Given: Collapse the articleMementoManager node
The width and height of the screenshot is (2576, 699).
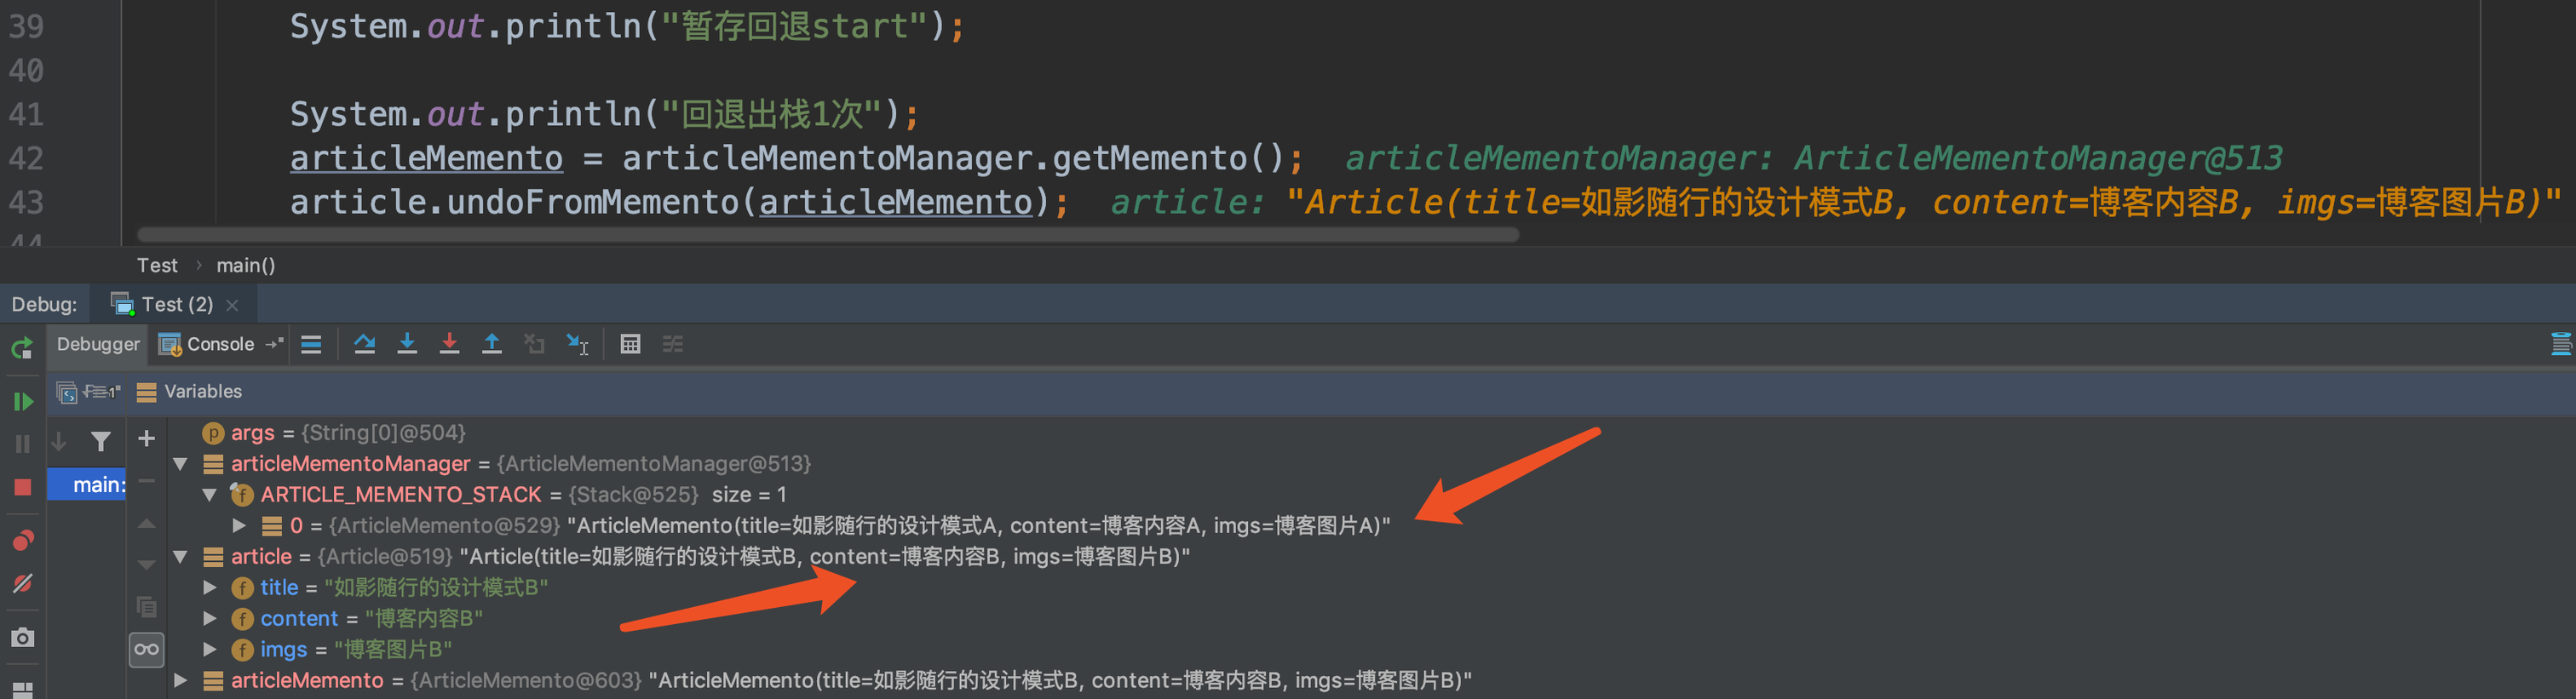Looking at the screenshot, I should click(x=181, y=464).
